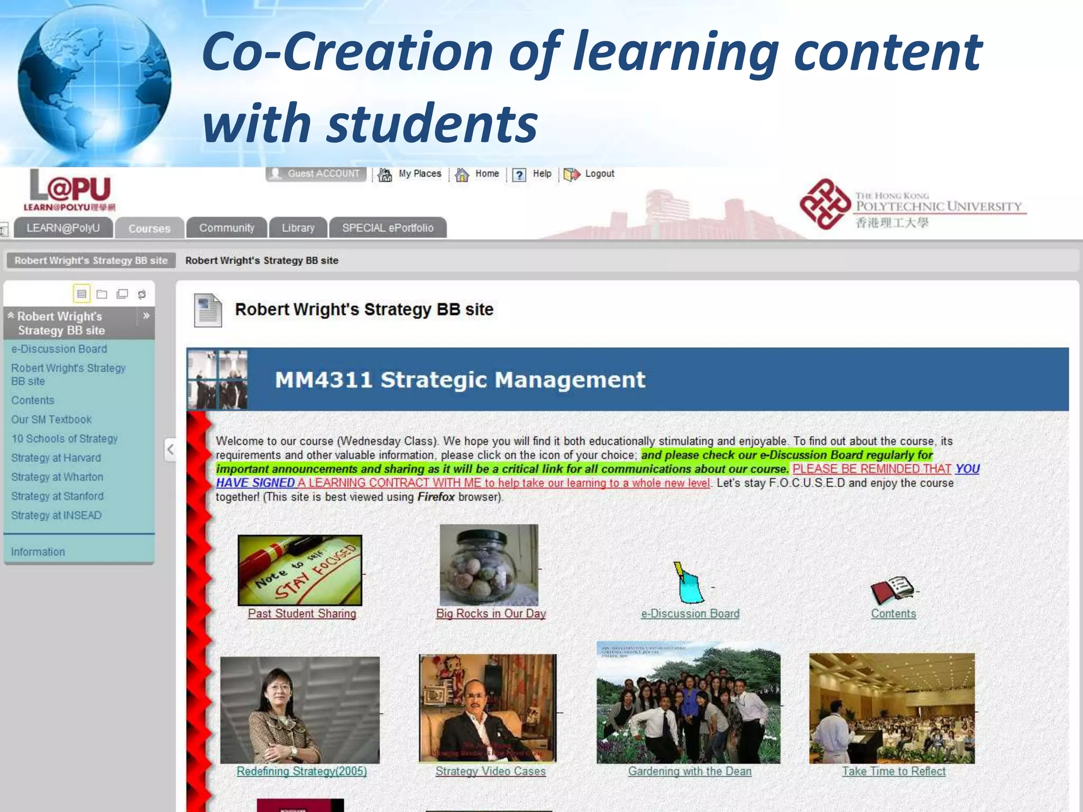Screen dimensions: 1083x812
Task: Click the e-Discussion Board link under the pushpin
Action: pos(690,613)
